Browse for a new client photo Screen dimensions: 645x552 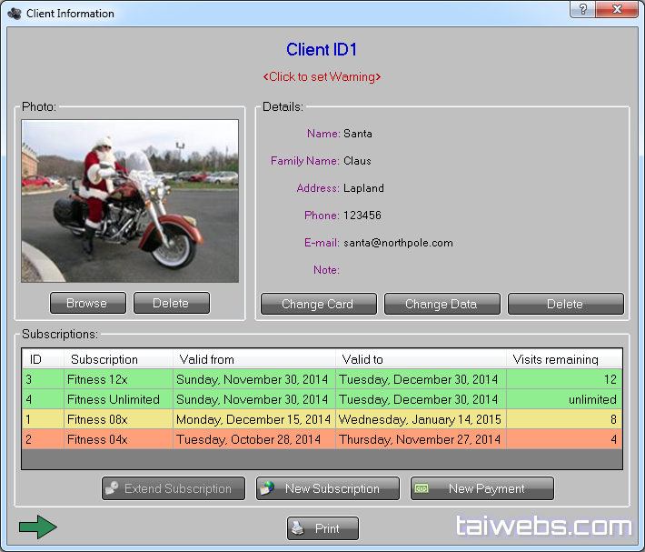[87, 303]
